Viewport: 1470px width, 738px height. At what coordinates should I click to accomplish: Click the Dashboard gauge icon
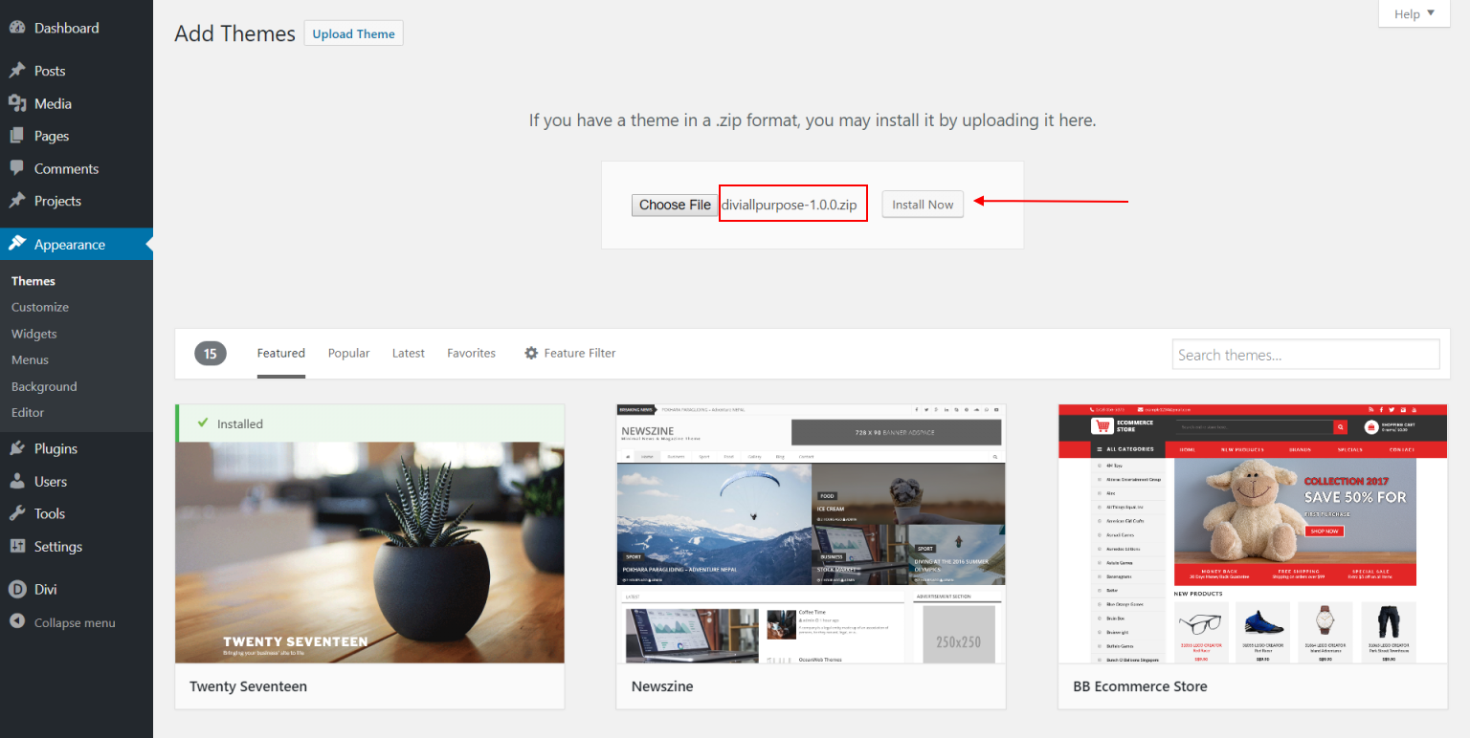click(x=17, y=28)
